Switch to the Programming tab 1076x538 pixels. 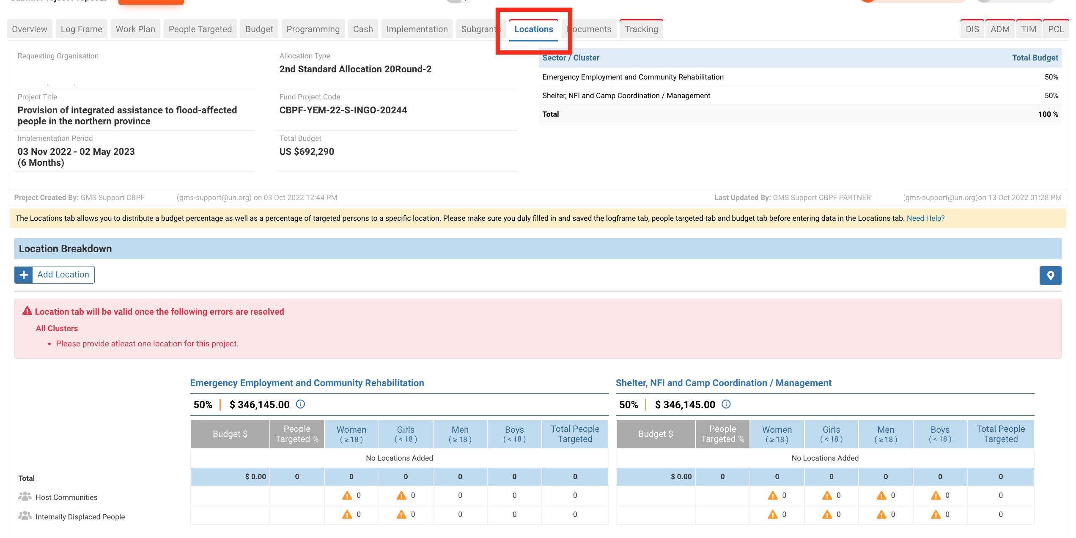313,29
